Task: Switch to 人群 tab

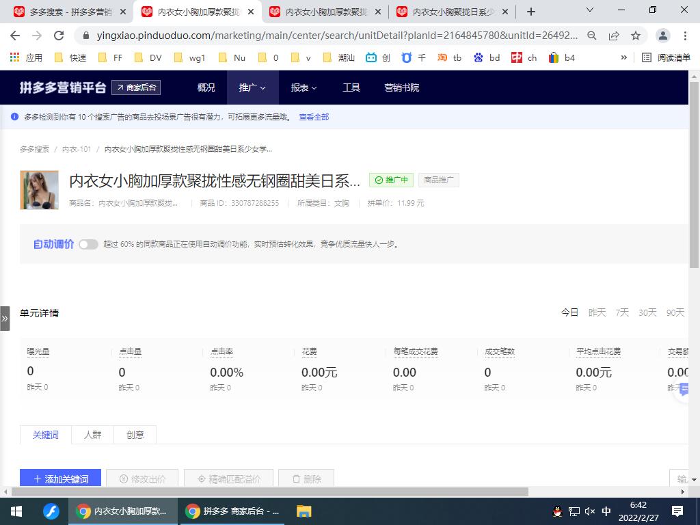Action: tap(93, 435)
